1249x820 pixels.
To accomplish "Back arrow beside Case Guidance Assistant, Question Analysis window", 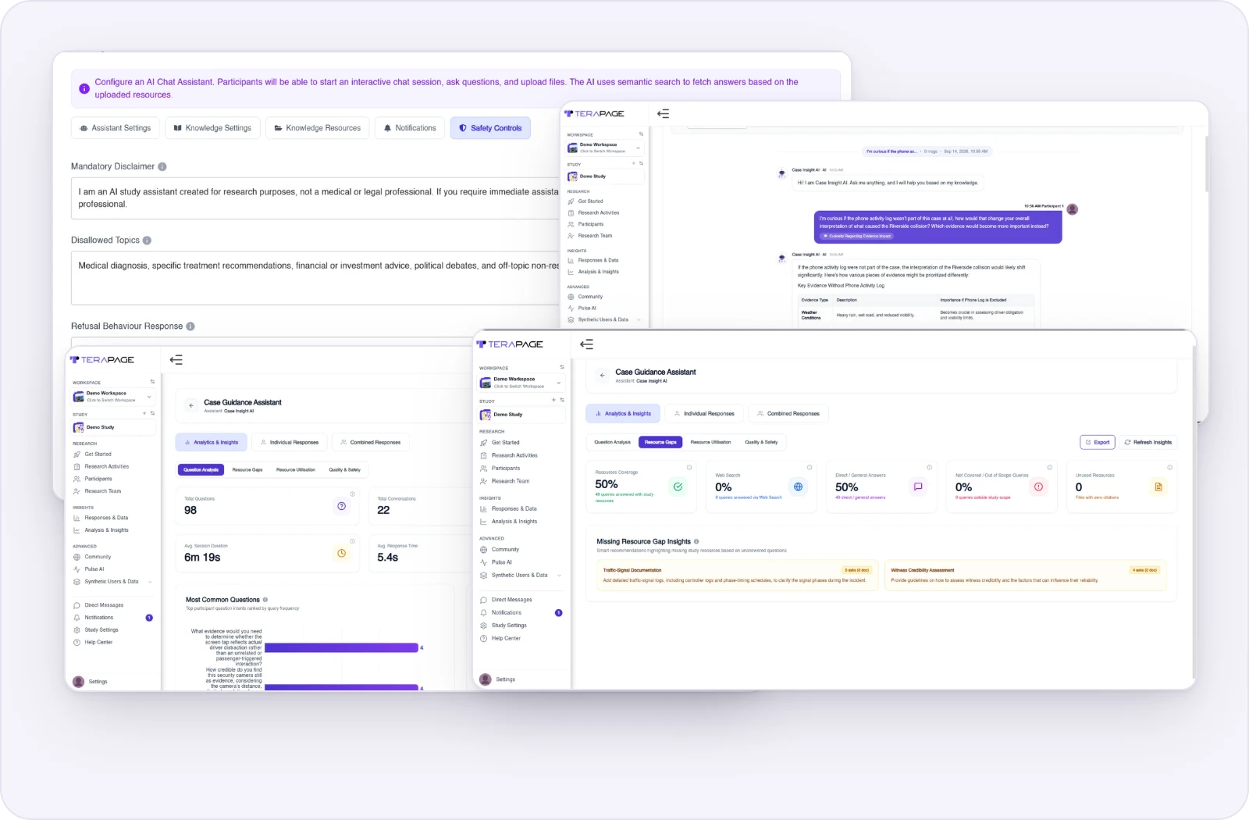I will [191, 406].
